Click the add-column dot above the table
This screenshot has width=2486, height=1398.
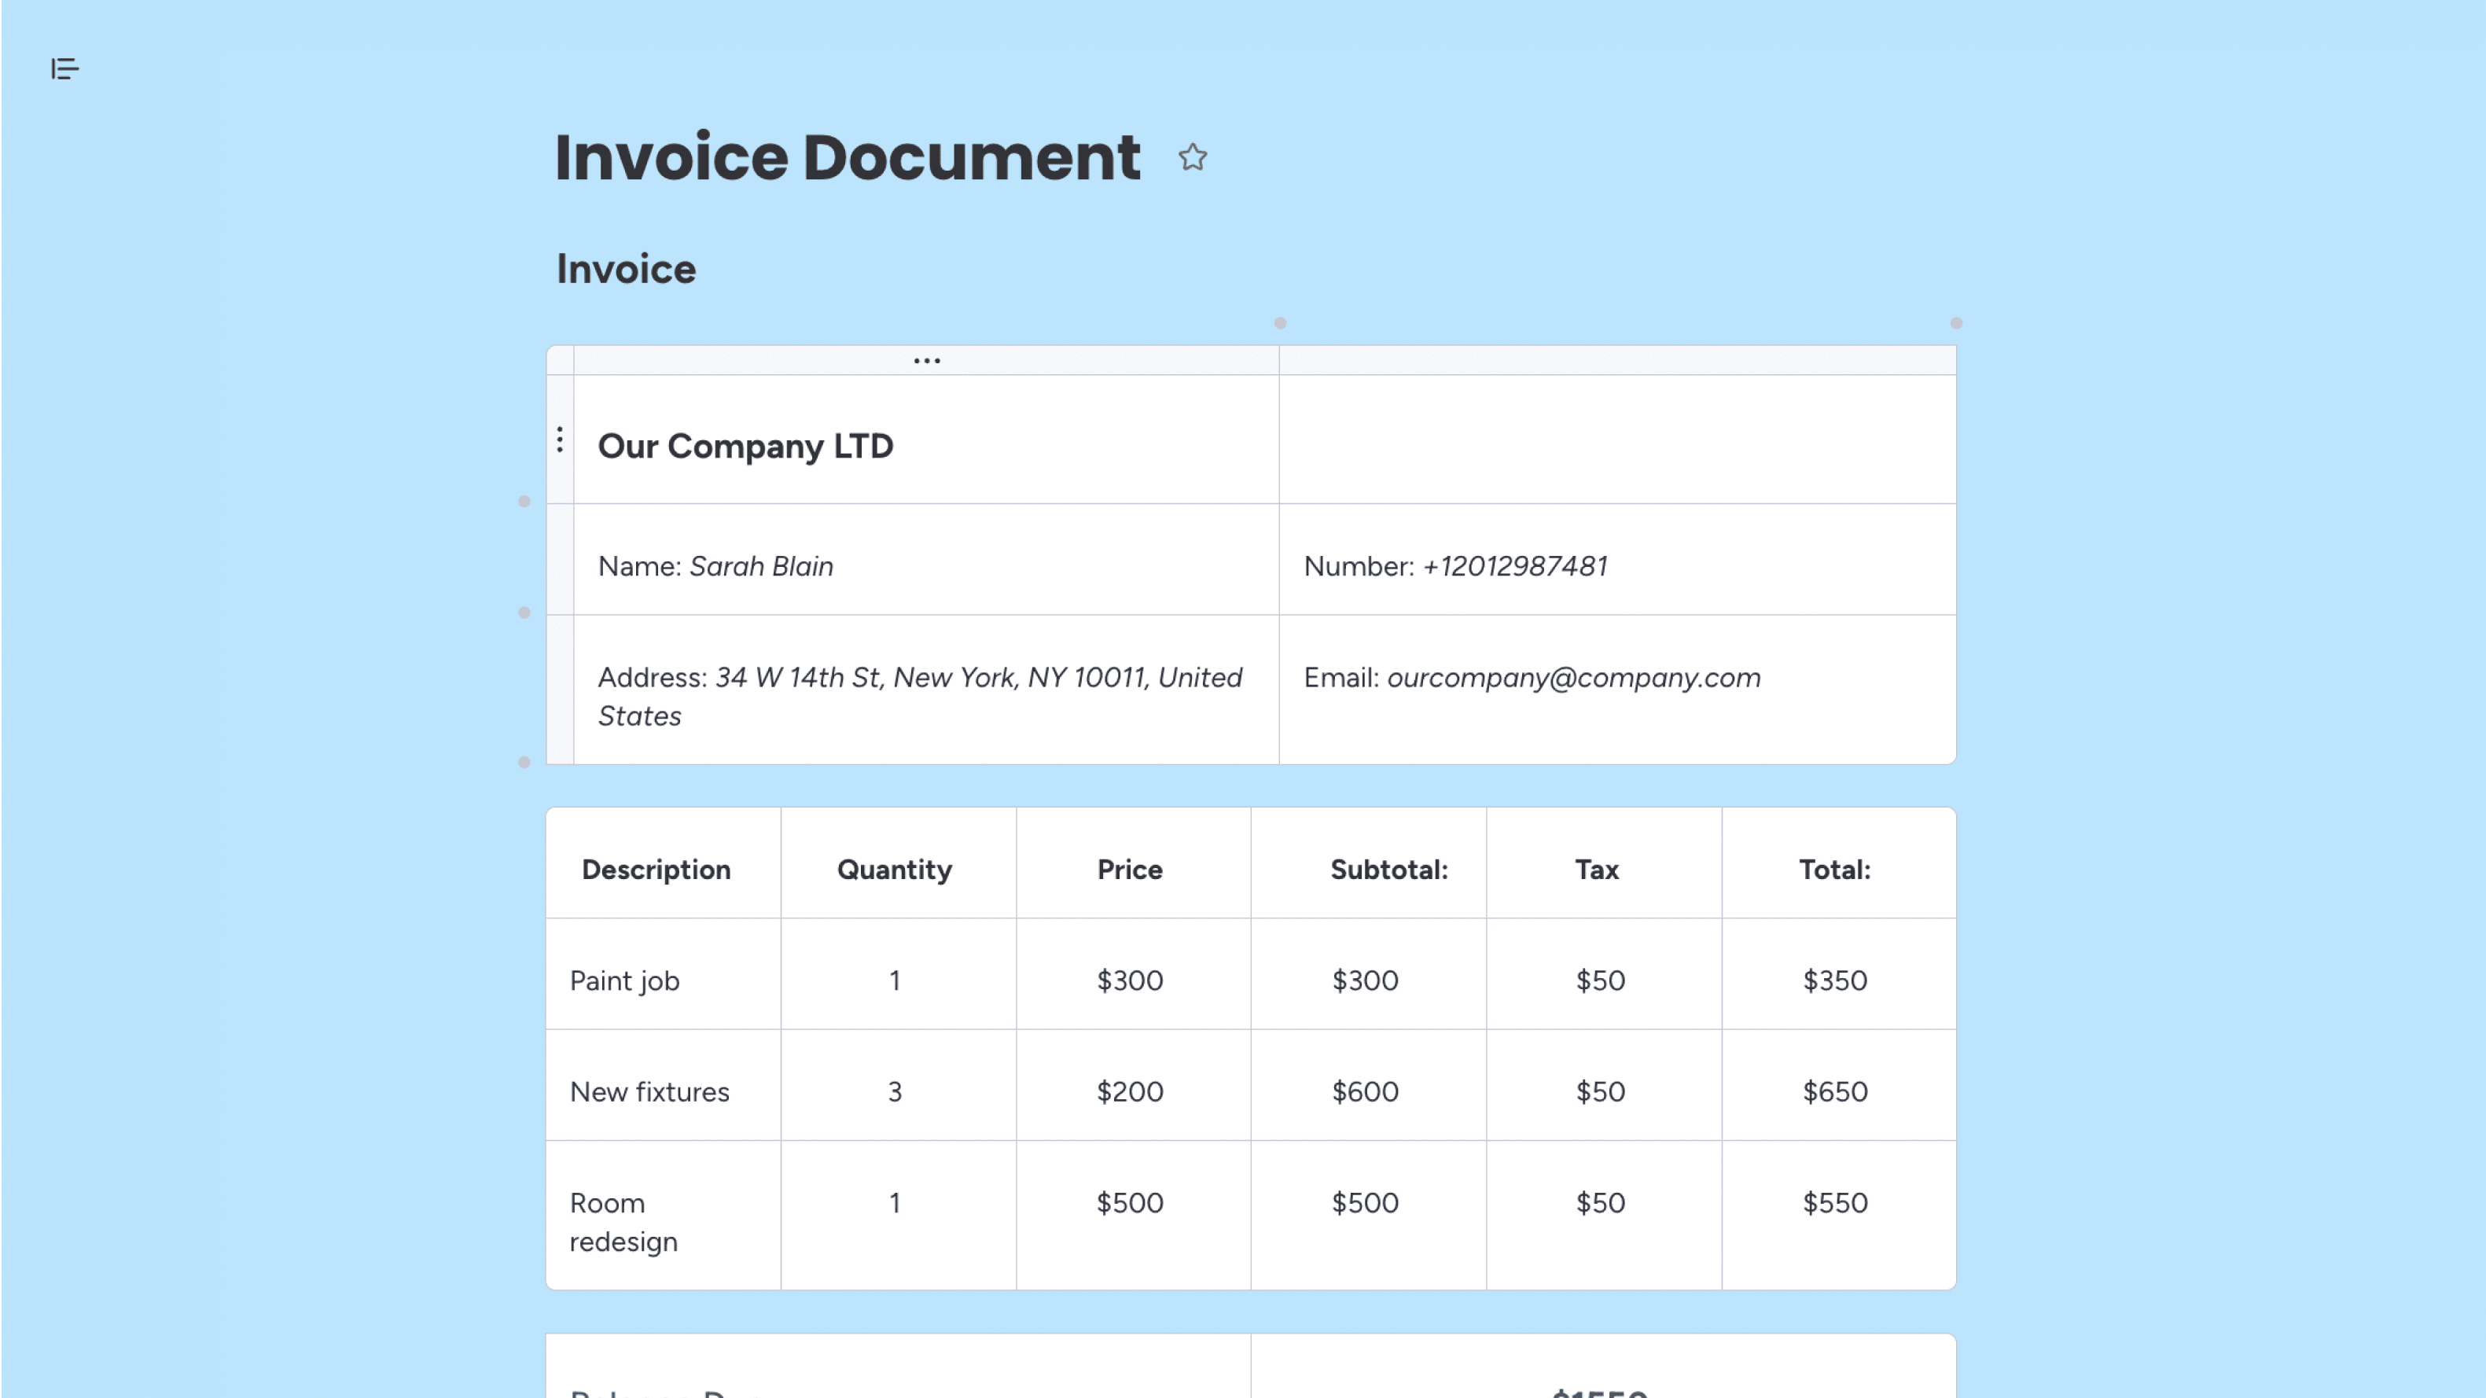pyautogui.click(x=1280, y=323)
